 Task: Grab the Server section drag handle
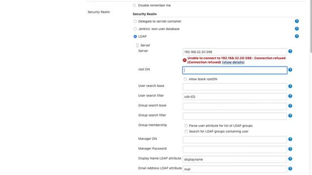pos(137,45)
